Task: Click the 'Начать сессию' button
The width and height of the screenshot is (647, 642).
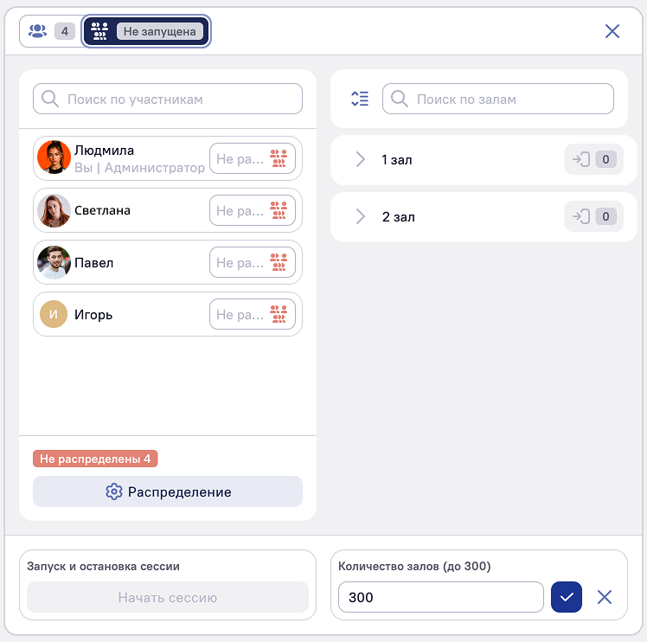Action: (168, 597)
